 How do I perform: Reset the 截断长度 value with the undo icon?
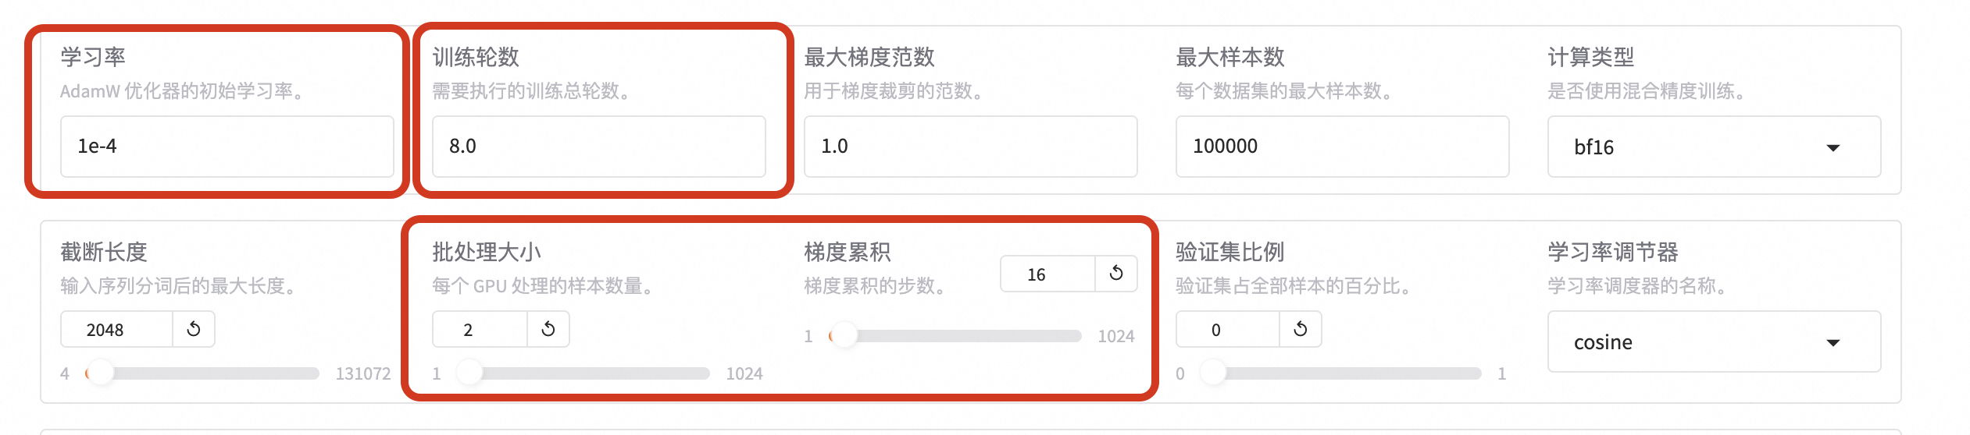click(x=194, y=330)
